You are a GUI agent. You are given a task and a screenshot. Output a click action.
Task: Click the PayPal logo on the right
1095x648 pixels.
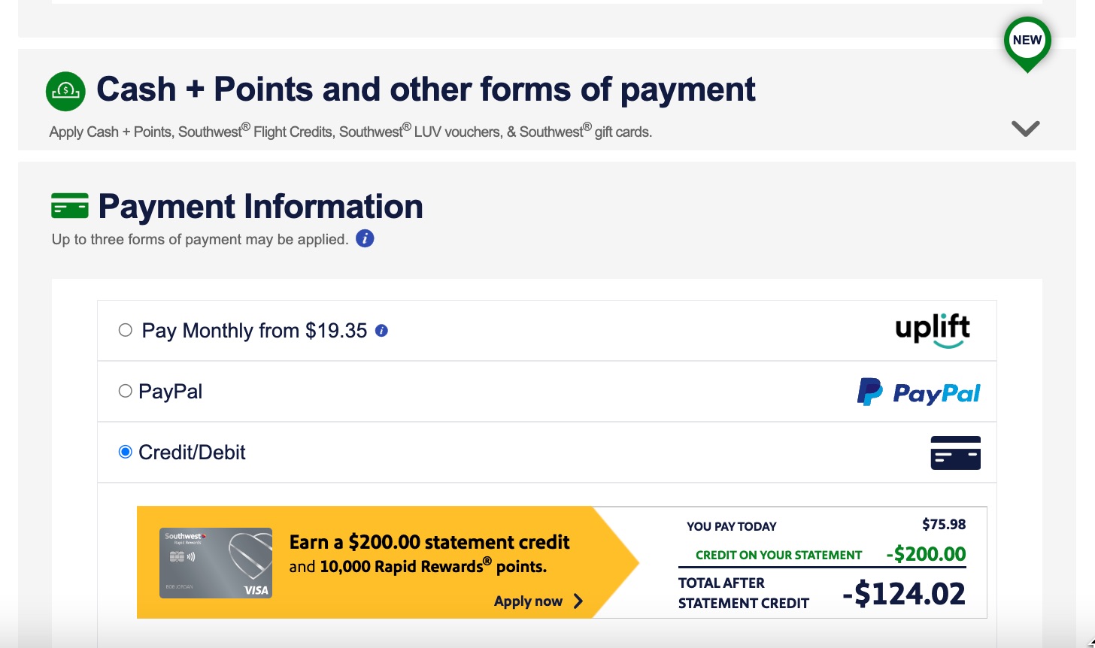point(918,391)
